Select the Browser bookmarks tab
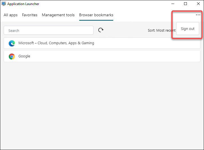Screen dimensions: 204x150 coord(96,15)
